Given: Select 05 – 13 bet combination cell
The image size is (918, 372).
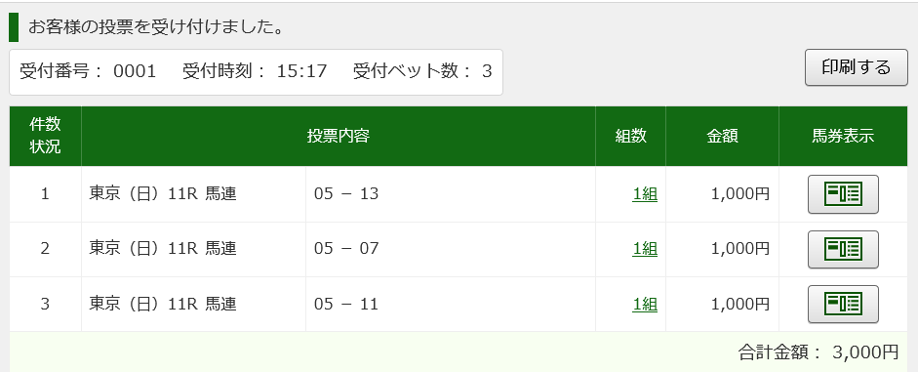Looking at the screenshot, I should point(450,194).
